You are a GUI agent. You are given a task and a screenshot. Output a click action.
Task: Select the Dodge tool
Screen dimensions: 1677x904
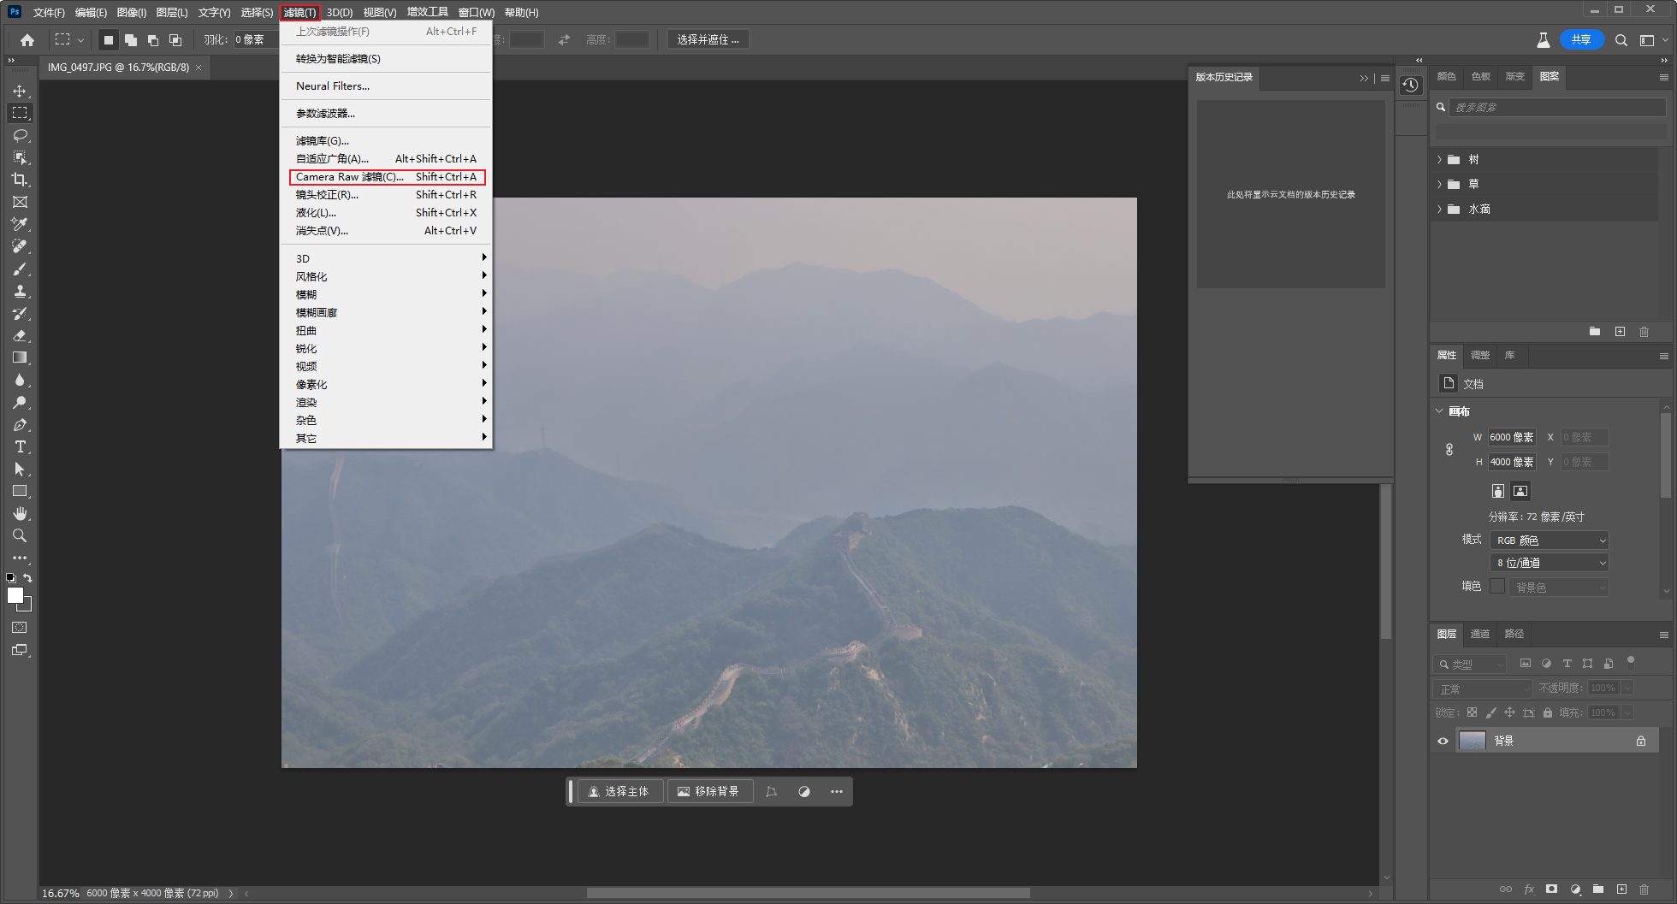pyautogui.click(x=20, y=402)
